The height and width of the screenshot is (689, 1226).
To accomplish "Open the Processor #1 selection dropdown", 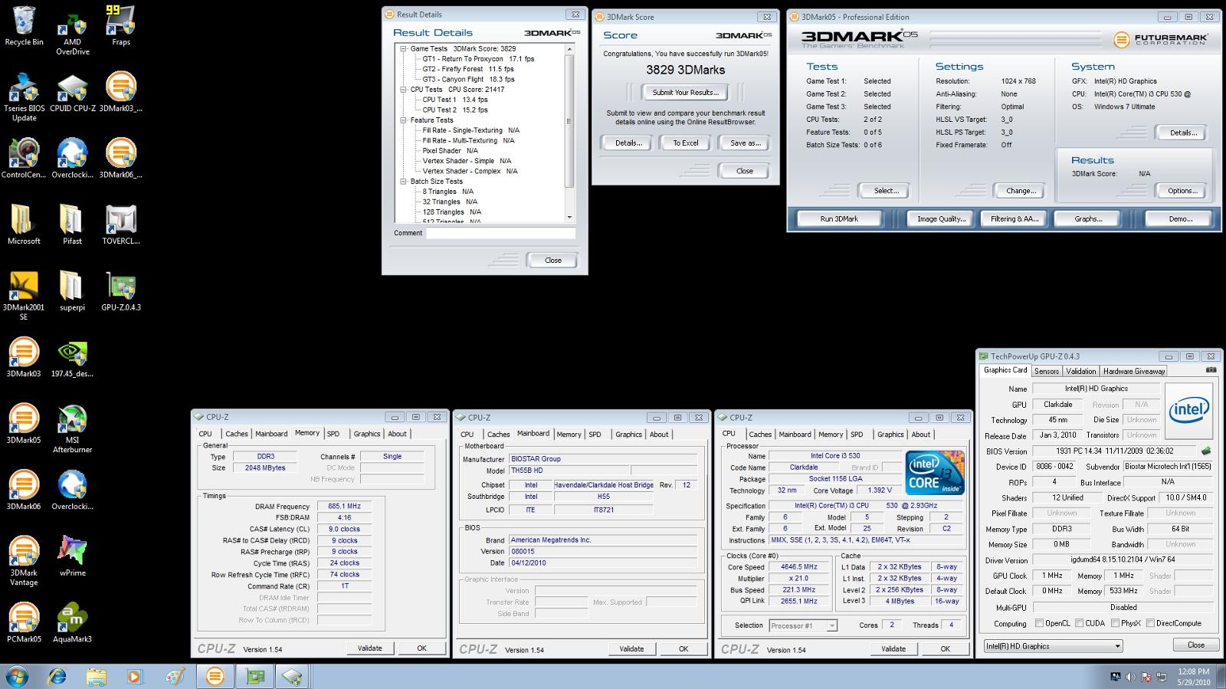I will click(x=803, y=625).
